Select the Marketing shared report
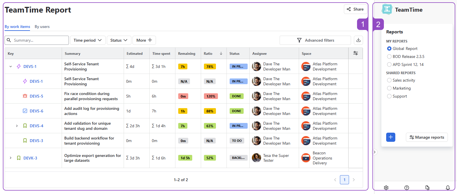The width and height of the screenshot is (457, 194). [x=389, y=88]
